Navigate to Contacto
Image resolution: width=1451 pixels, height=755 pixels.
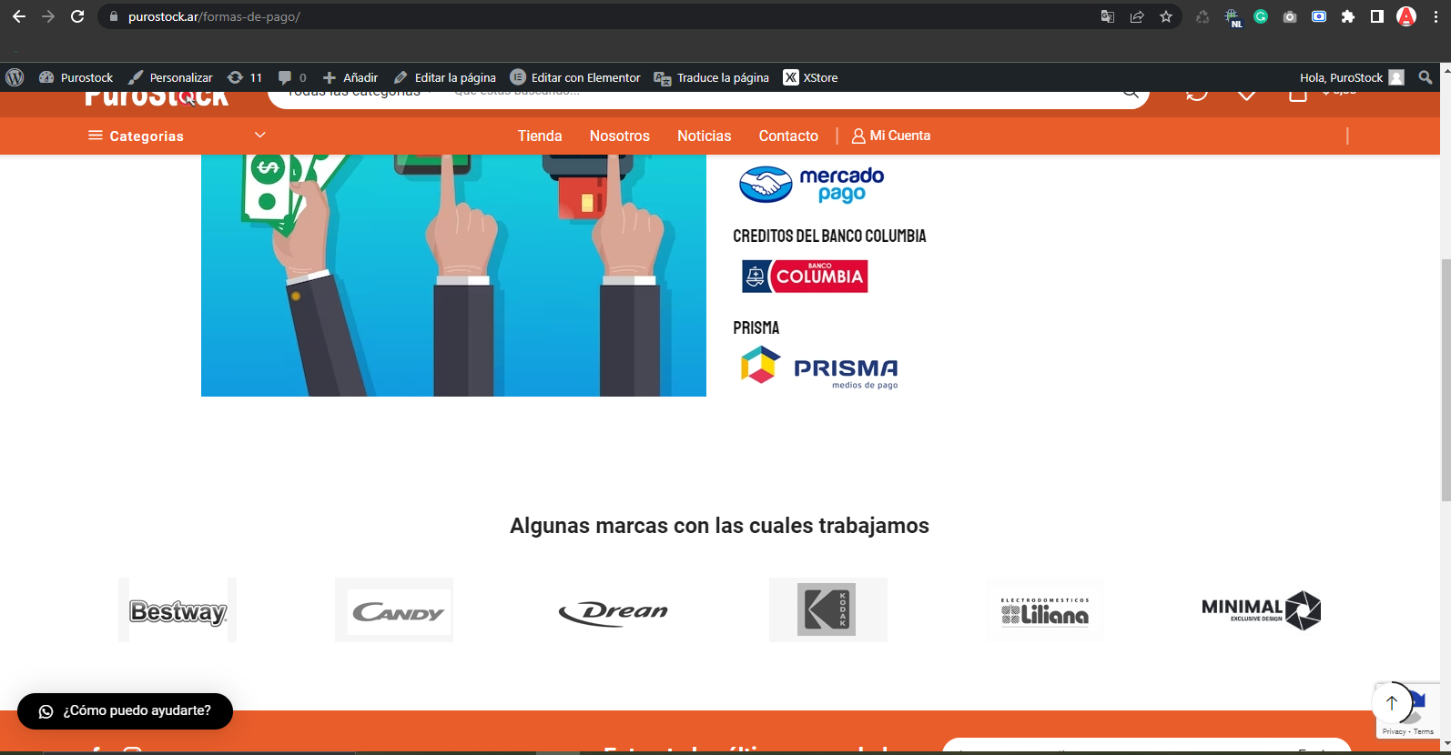pyautogui.click(x=788, y=136)
